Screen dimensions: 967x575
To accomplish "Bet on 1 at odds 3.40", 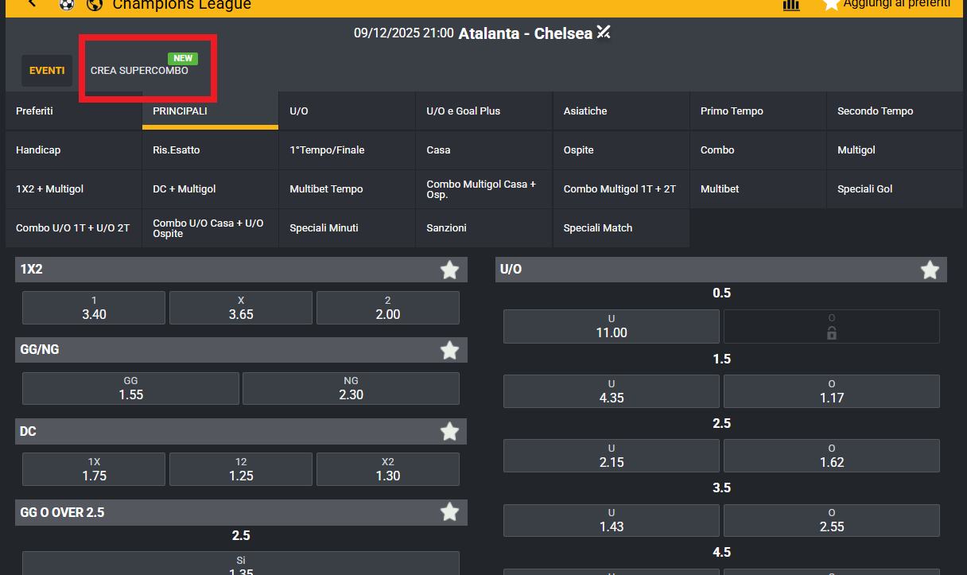I will point(94,308).
